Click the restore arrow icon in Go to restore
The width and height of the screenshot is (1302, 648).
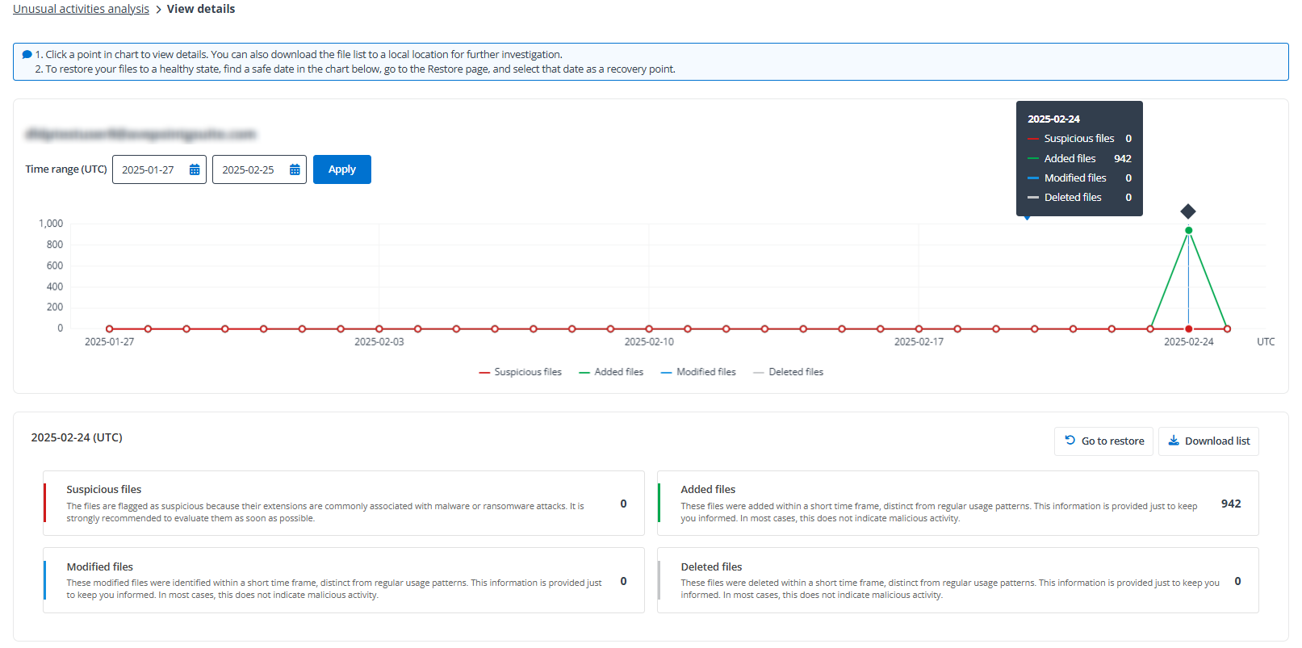point(1070,441)
